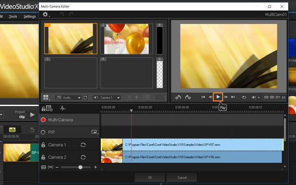The width and height of the screenshot is (296, 185).
Task: Select camera 1 preview thumbnail
Action: point(71,39)
